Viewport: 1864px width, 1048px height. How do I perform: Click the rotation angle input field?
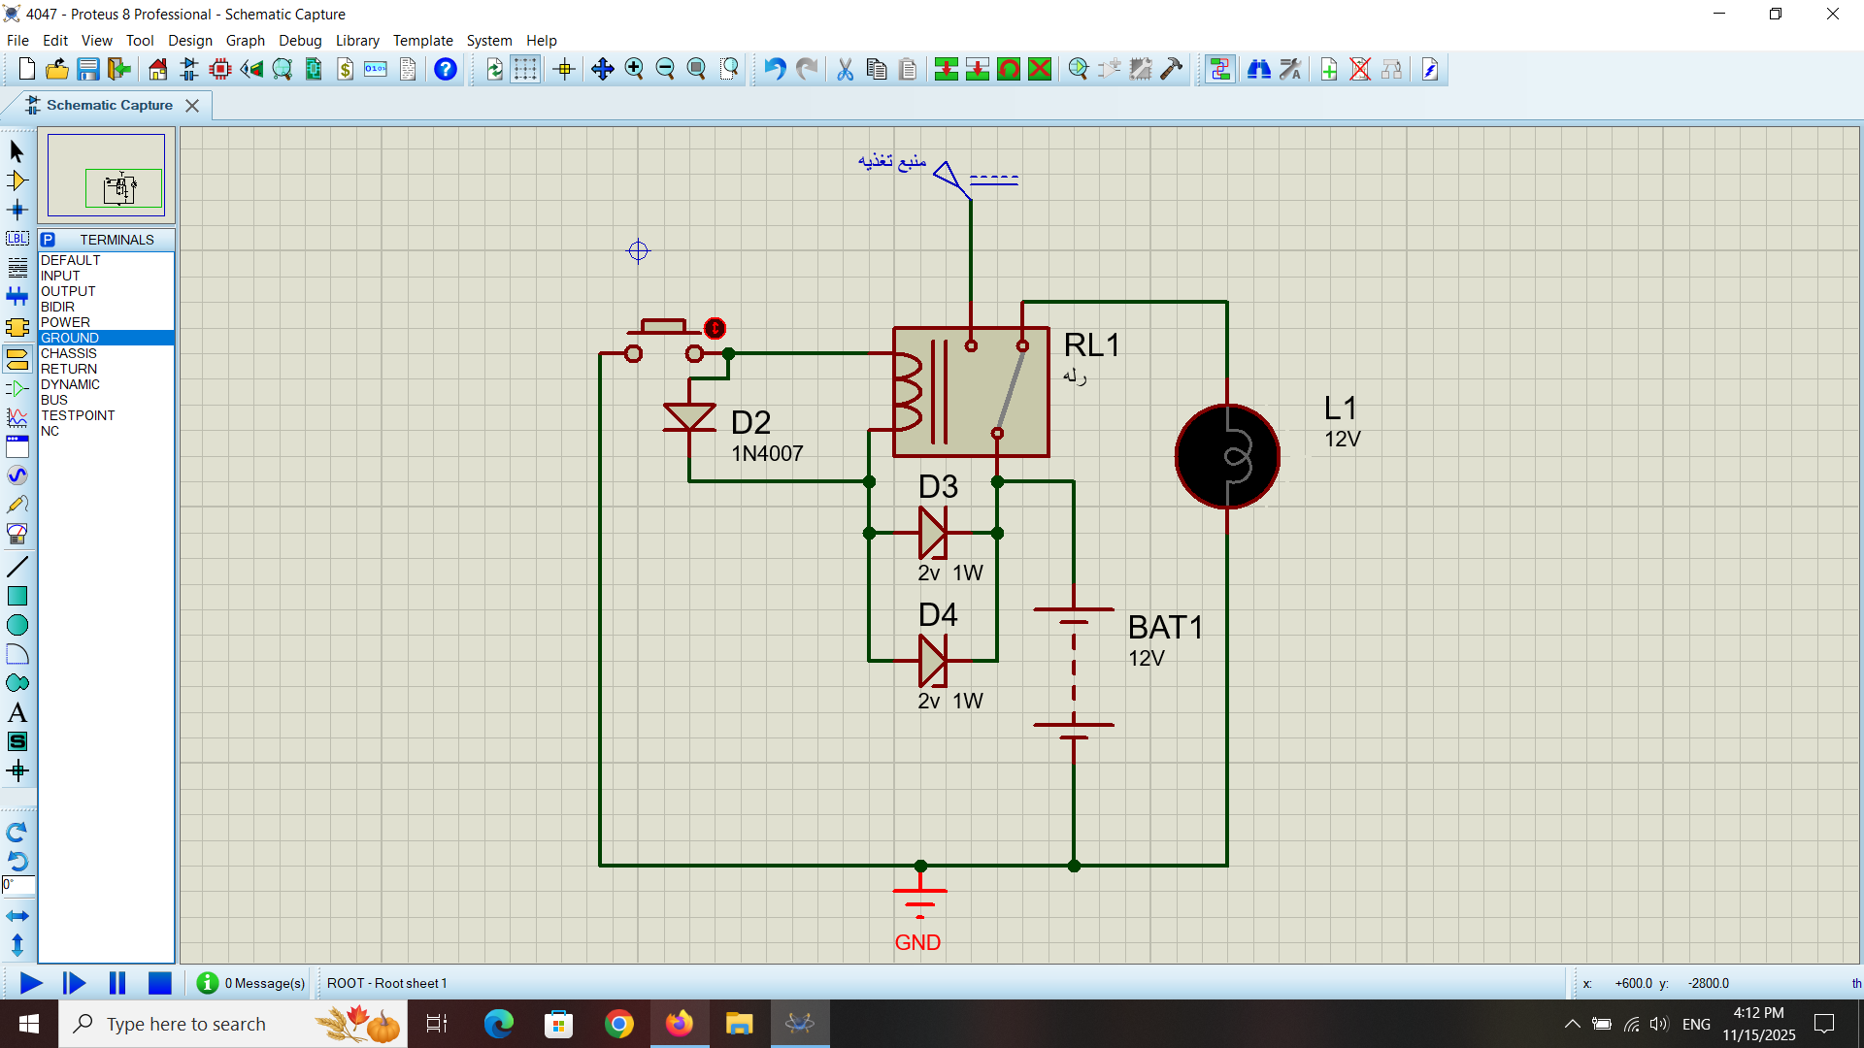click(18, 885)
